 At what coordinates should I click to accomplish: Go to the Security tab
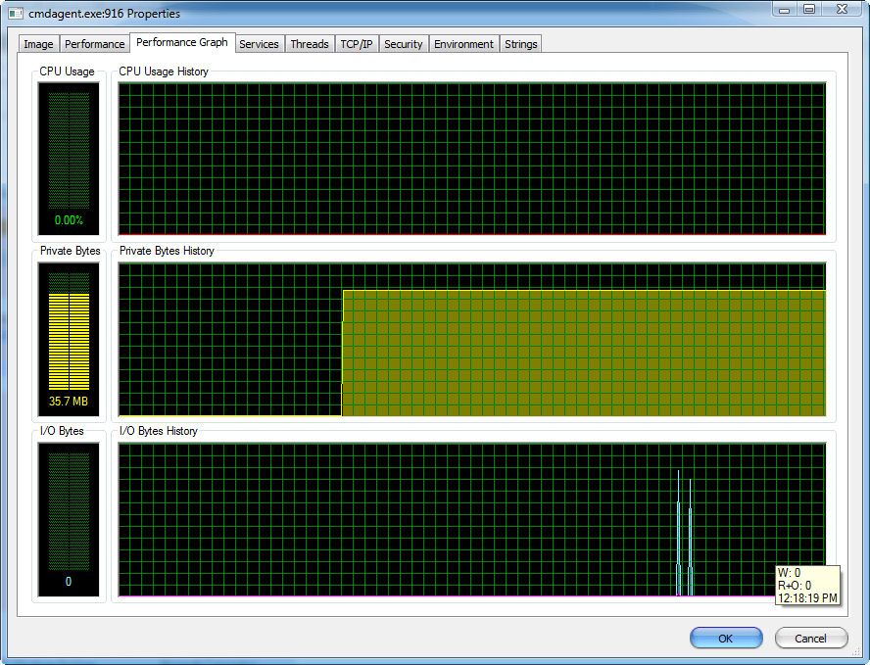(403, 44)
